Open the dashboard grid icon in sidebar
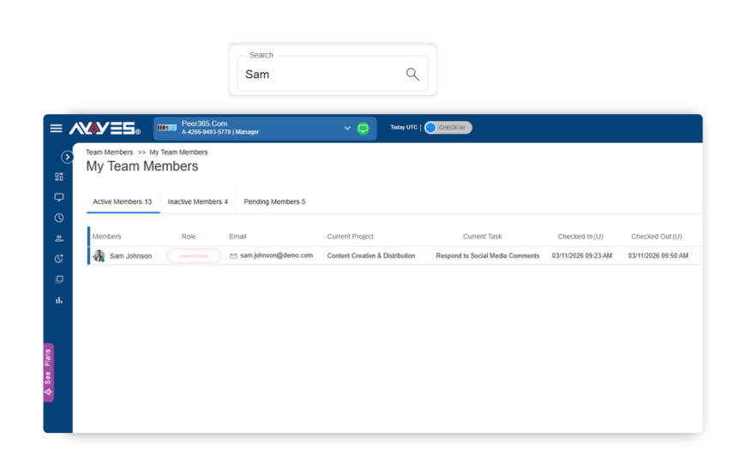 59,177
